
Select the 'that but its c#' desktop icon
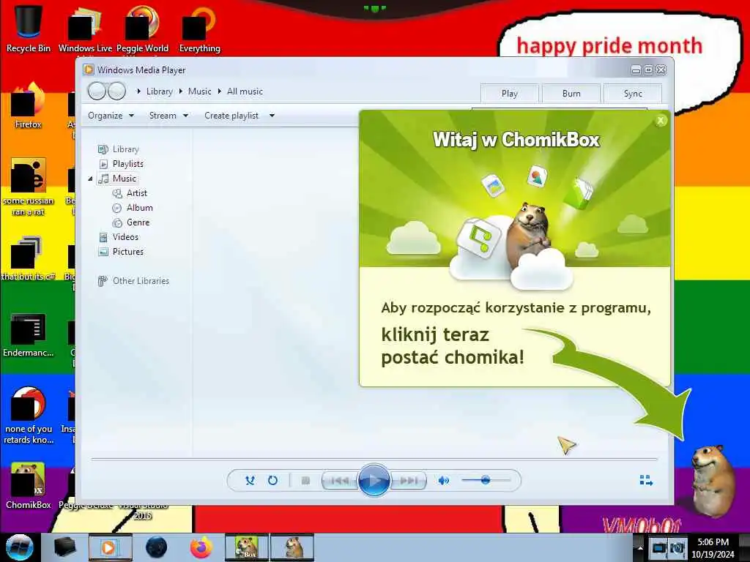29,258
